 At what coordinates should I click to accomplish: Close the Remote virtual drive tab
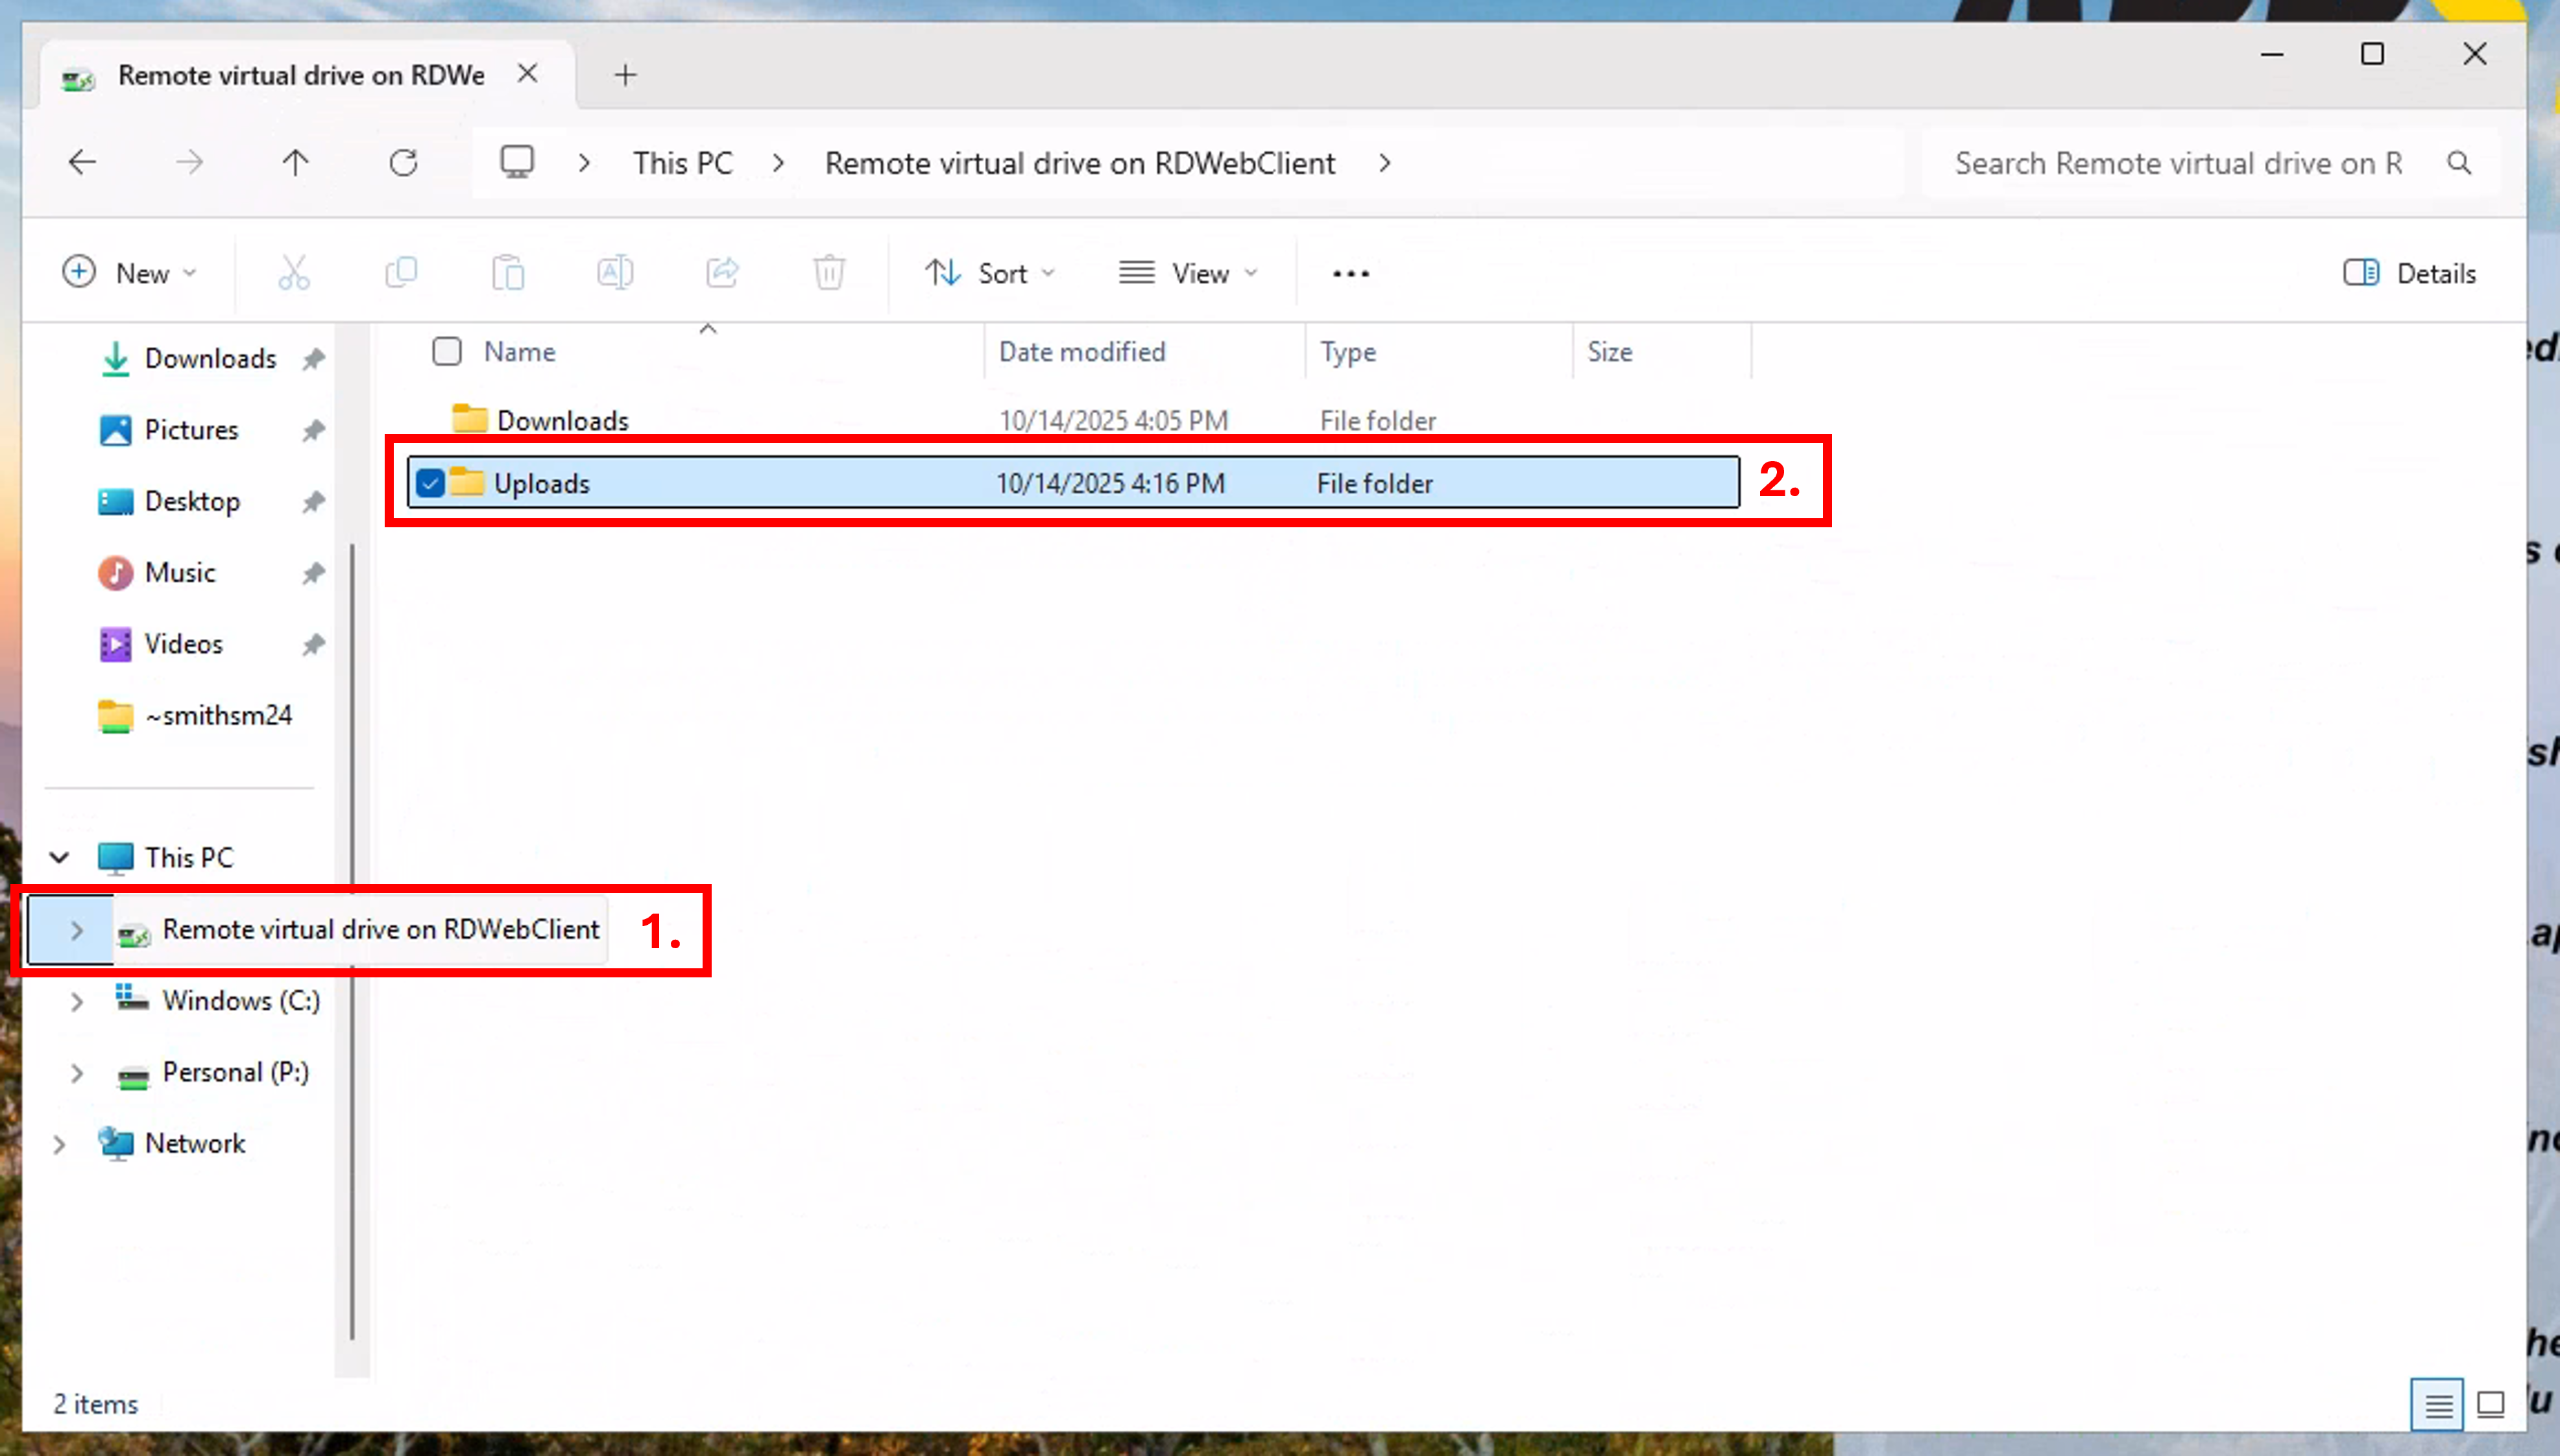pyautogui.click(x=527, y=74)
